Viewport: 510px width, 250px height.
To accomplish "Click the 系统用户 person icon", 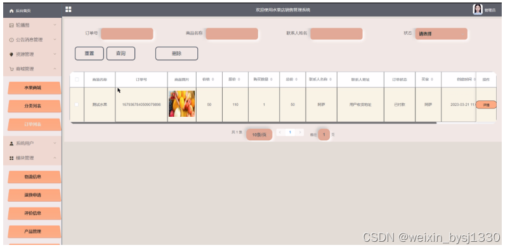I will click(x=11, y=143).
